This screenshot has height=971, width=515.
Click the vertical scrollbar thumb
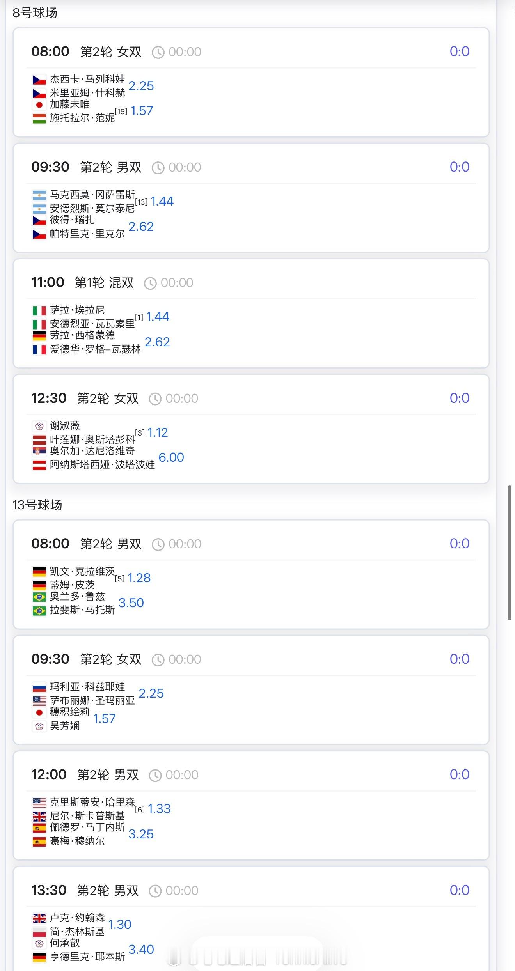pyautogui.click(x=510, y=553)
